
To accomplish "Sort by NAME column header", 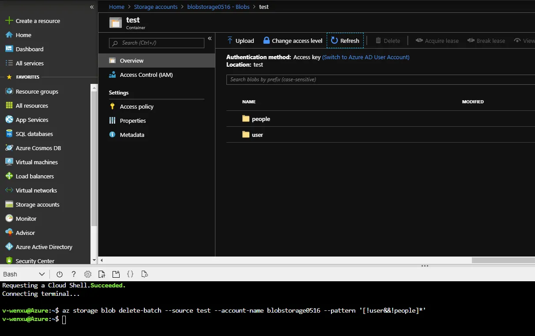I will [x=249, y=102].
